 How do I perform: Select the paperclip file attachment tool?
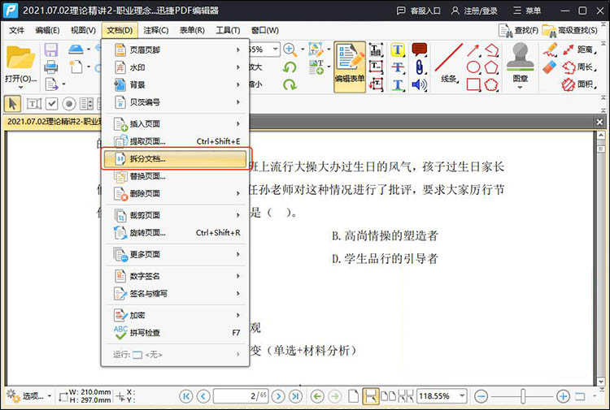coord(420,67)
